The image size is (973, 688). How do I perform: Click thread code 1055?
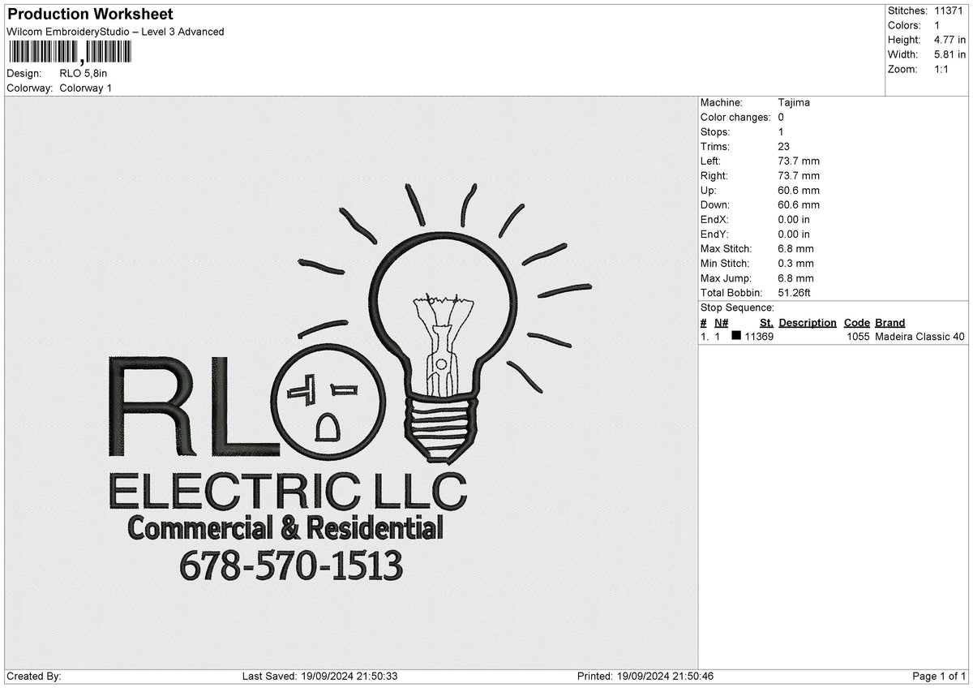coord(858,337)
